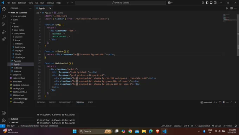Image resolution: width=239 pixels, height=135 pixels.
Task: Open Windows Start menu
Action: point(75,131)
